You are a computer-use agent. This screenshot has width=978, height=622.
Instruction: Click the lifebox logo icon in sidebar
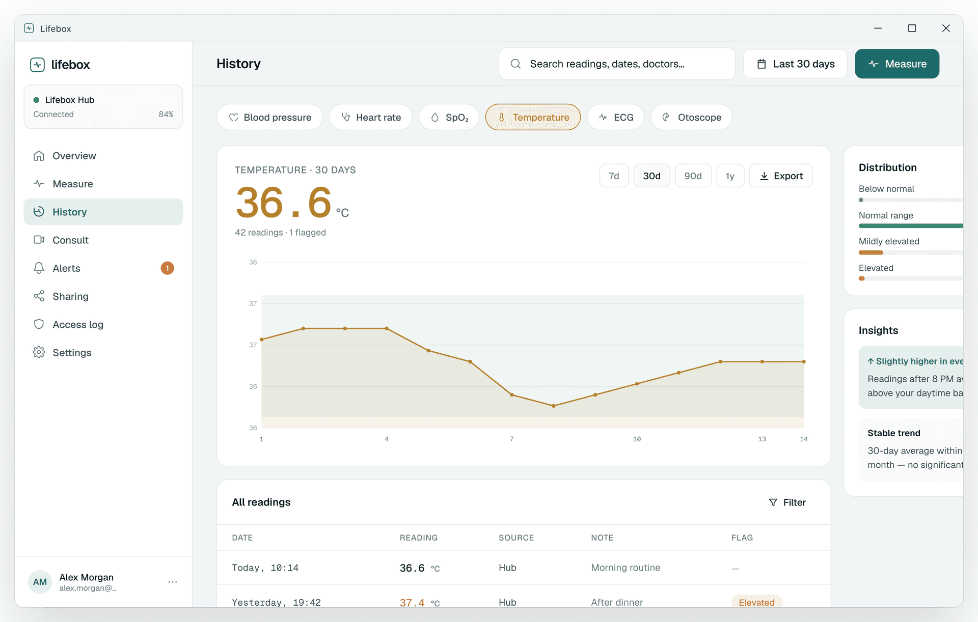[37, 65]
